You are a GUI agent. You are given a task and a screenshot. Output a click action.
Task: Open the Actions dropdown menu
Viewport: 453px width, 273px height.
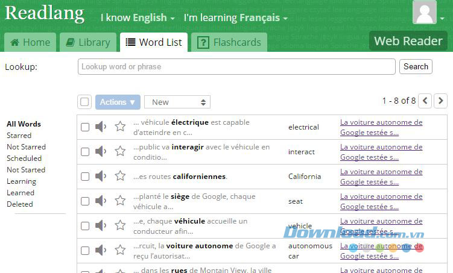pyautogui.click(x=118, y=102)
